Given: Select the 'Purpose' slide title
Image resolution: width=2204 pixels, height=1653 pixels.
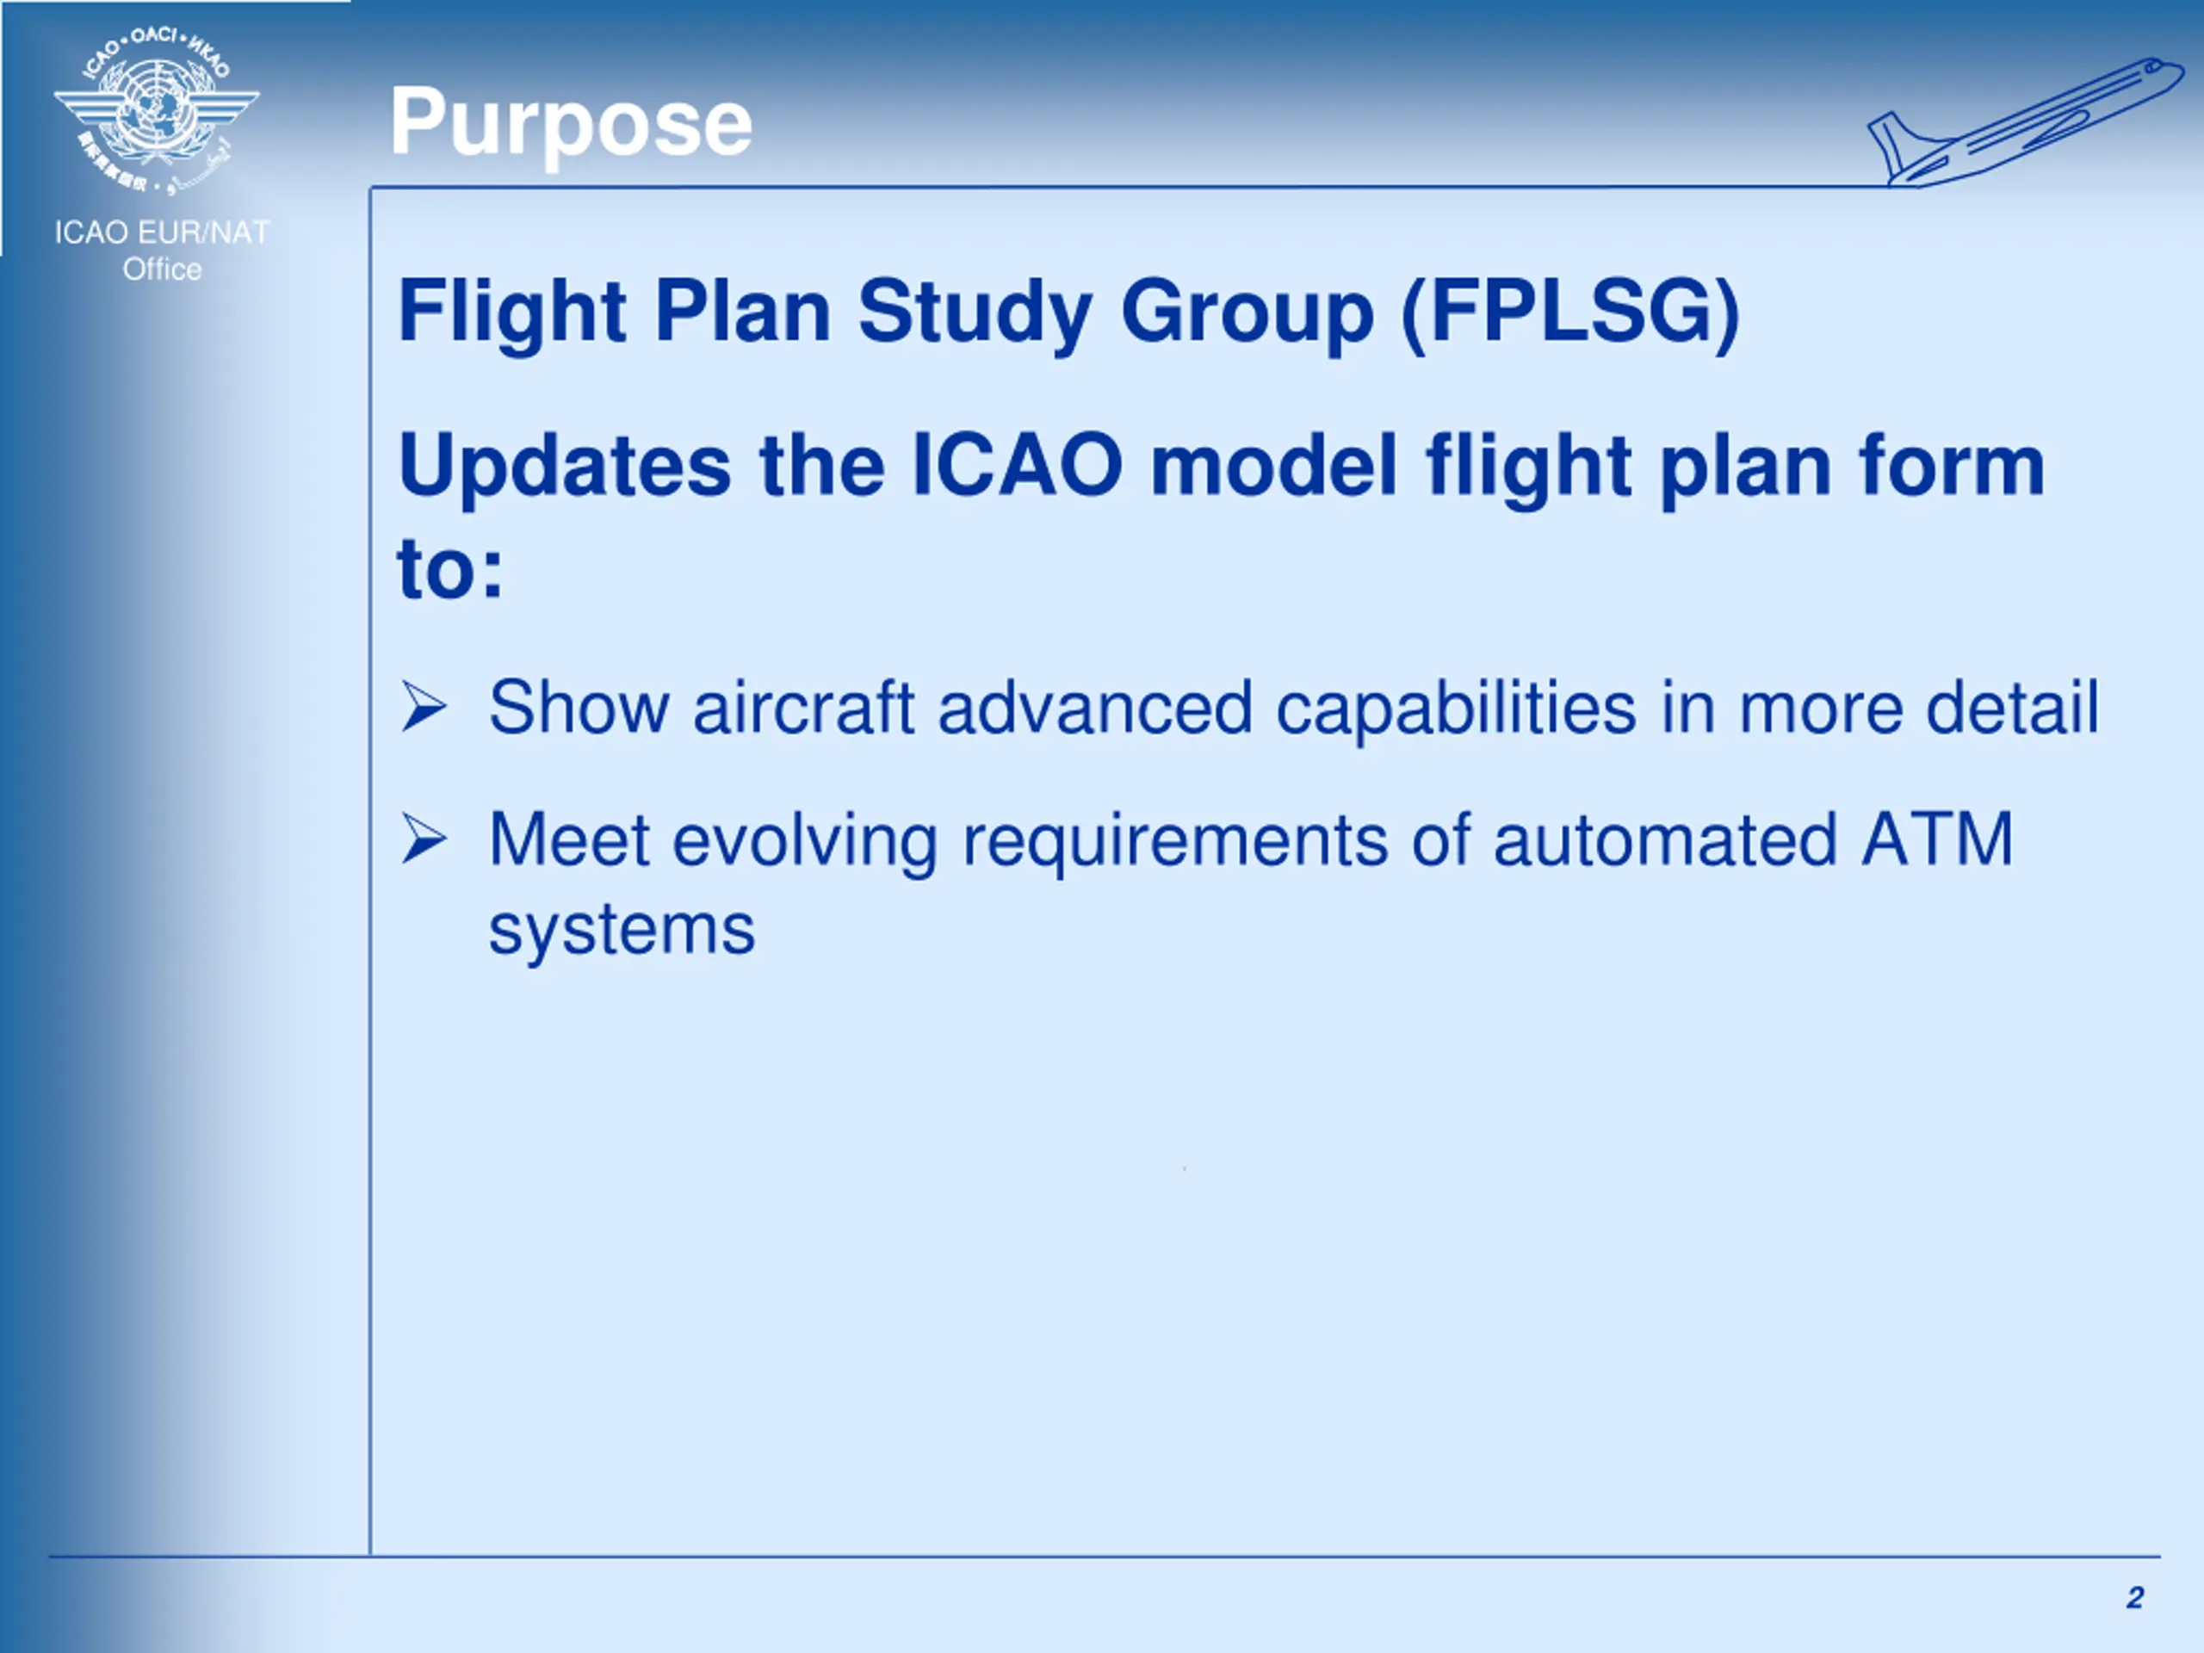Looking at the screenshot, I should [571, 124].
